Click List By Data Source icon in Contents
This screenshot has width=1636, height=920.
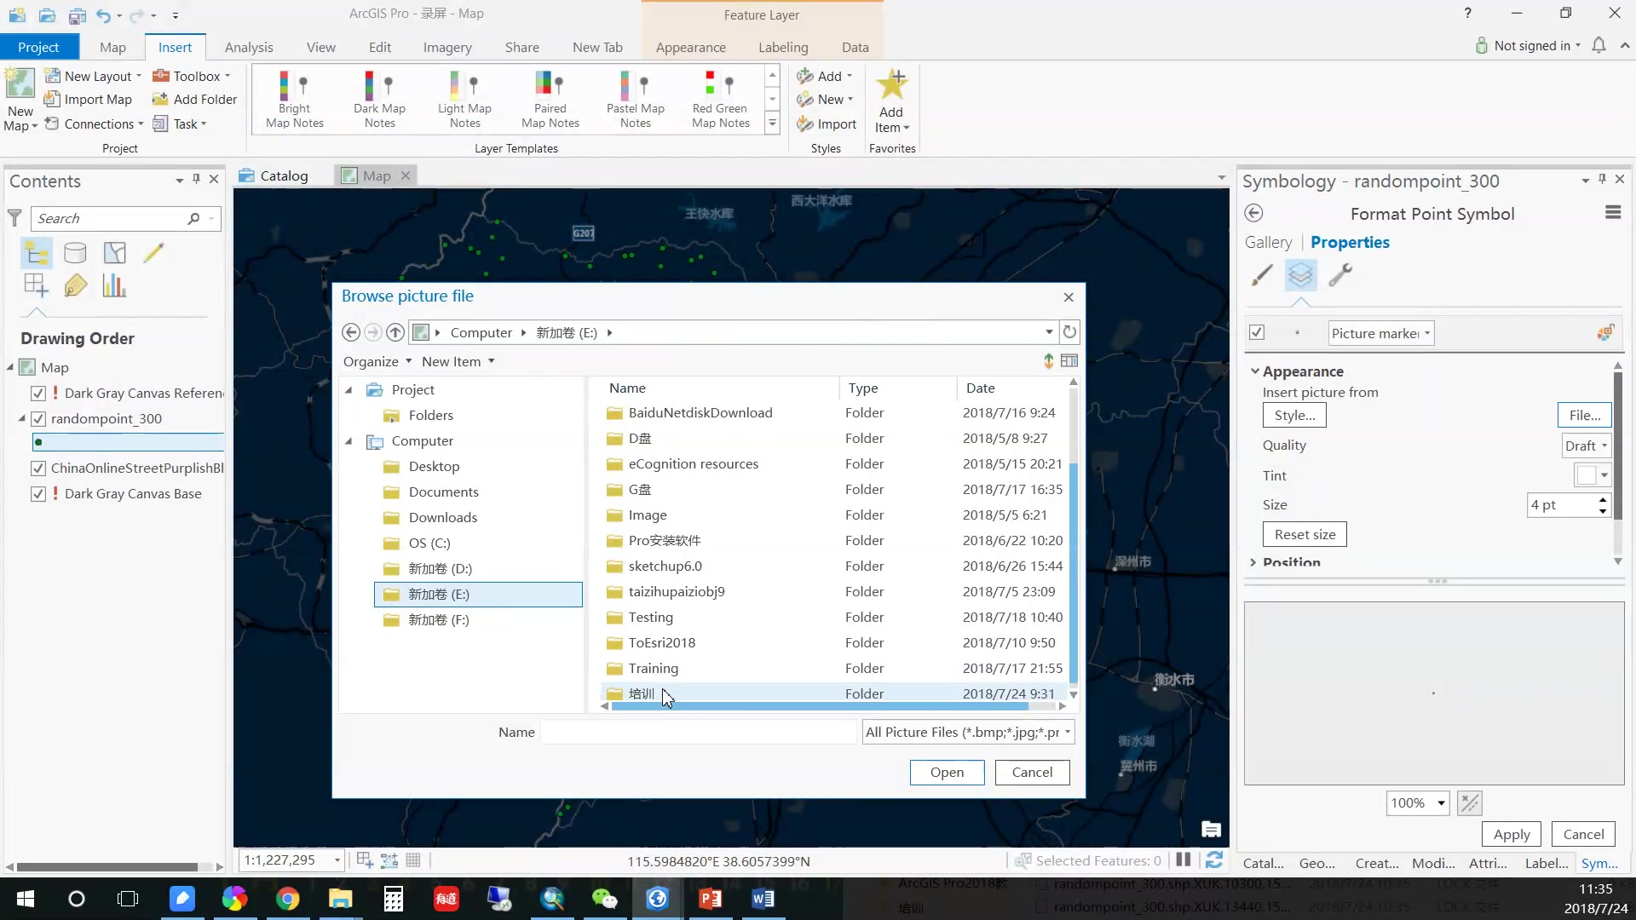(75, 253)
